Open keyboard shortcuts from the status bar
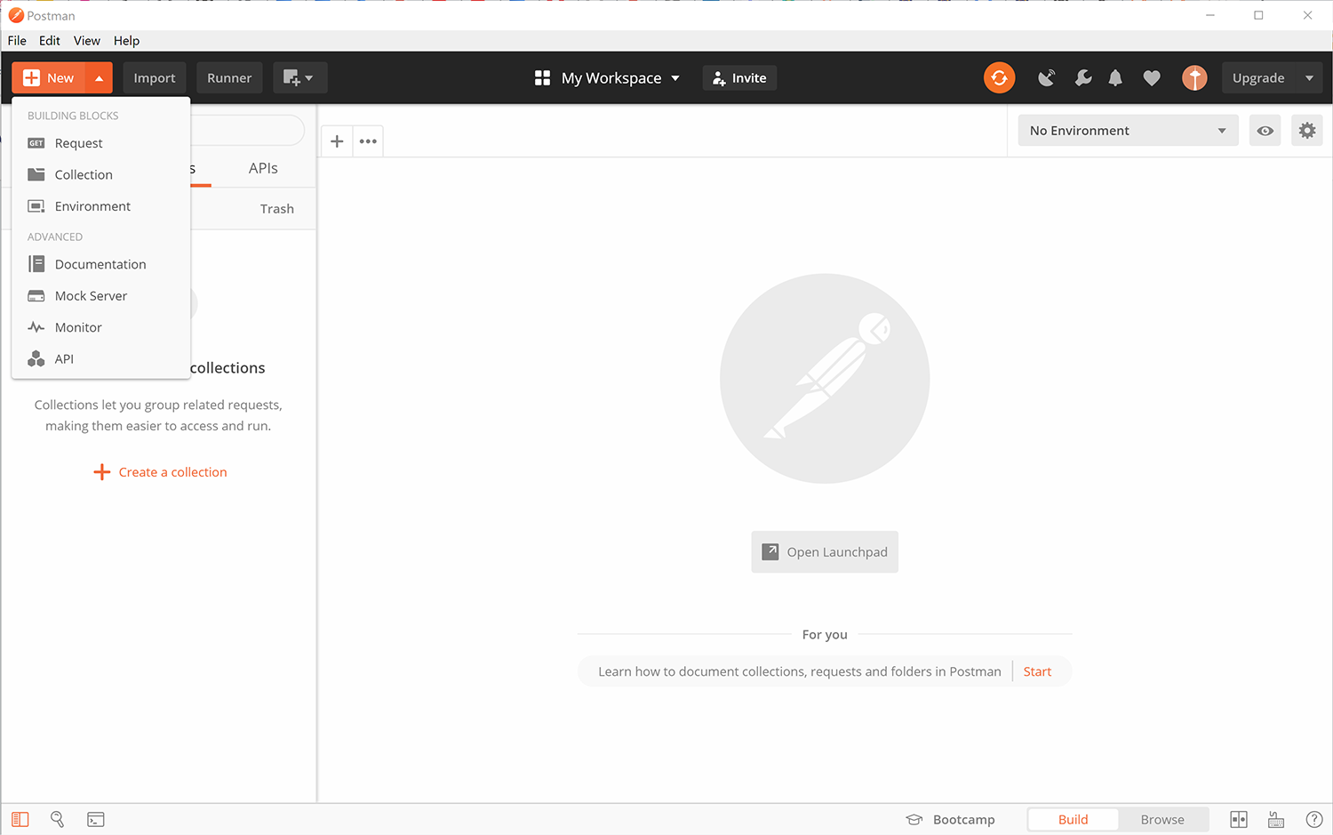This screenshot has height=835, width=1333. pos(1276,819)
